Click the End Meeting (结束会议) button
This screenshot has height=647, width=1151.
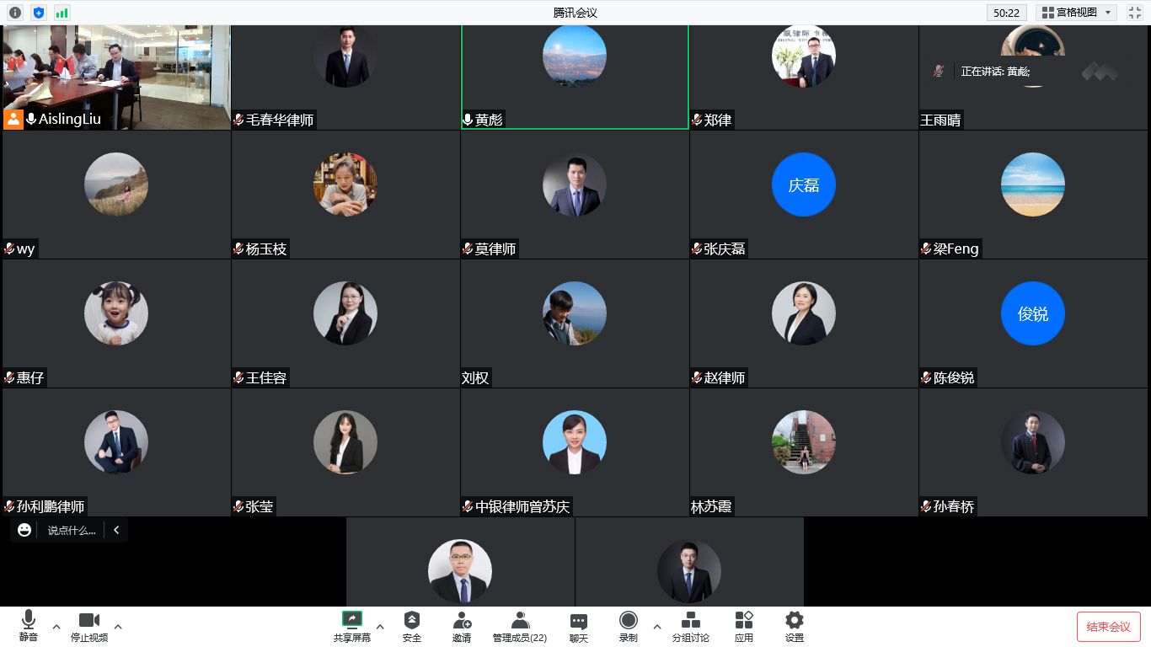pos(1108,627)
